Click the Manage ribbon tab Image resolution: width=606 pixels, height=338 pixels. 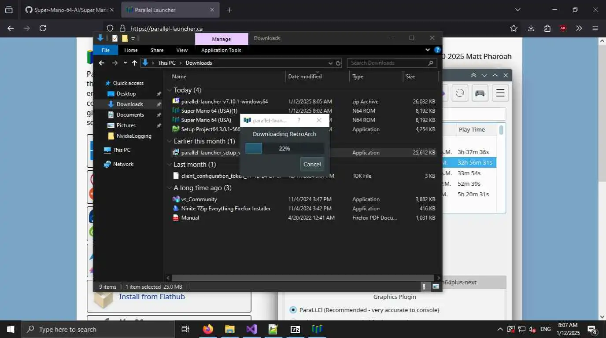(x=222, y=39)
